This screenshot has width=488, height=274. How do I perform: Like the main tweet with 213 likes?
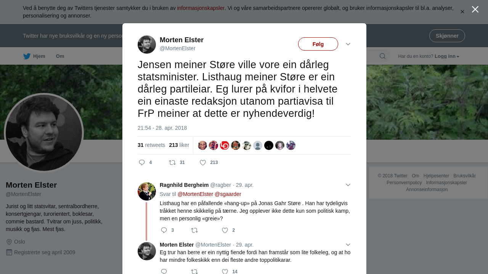(x=209, y=162)
